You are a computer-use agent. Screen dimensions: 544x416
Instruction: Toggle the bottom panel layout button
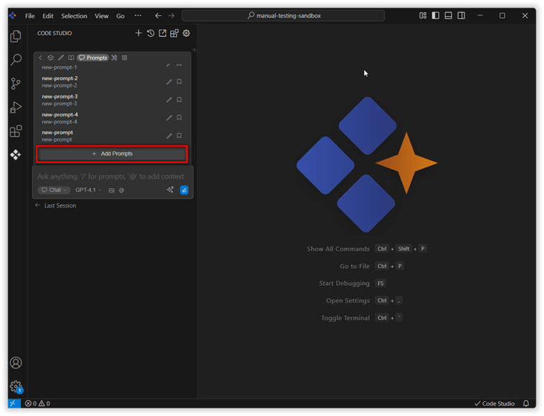pyautogui.click(x=448, y=15)
